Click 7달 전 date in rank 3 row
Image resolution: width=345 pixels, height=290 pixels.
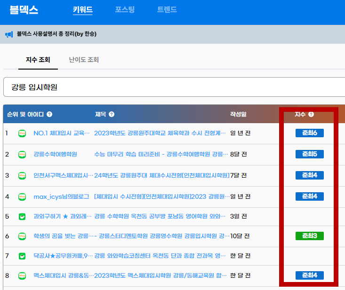[238, 175]
